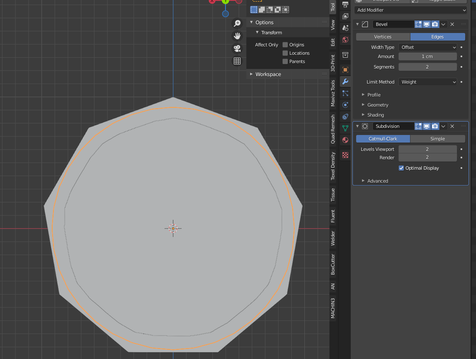
Task: Select the Extend selection mode icon
Action: click(262, 9)
